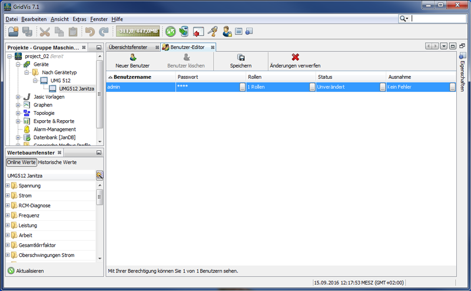Click the open project toolbar icon
Screen dimensions: 471x291
(13, 31)
